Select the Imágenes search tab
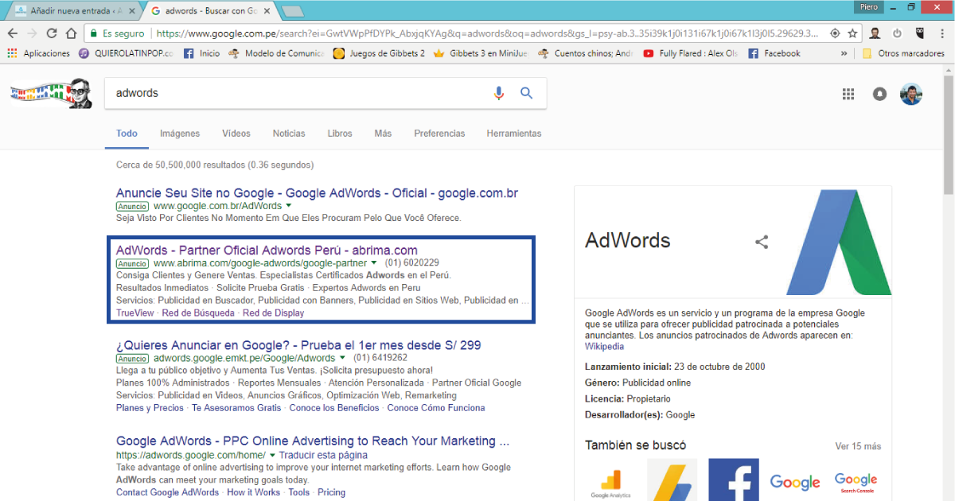The height and width of the screenshot is (501, 955). tap(180, 134)
